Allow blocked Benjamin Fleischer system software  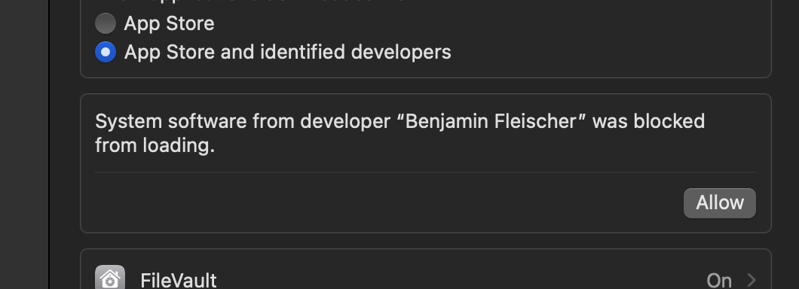720,203
